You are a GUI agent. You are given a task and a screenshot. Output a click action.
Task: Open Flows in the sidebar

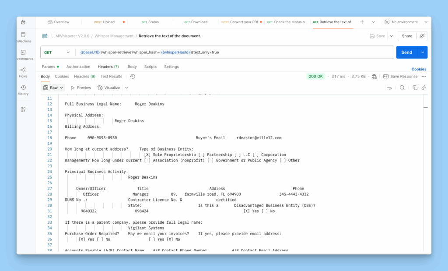[23, 72]
